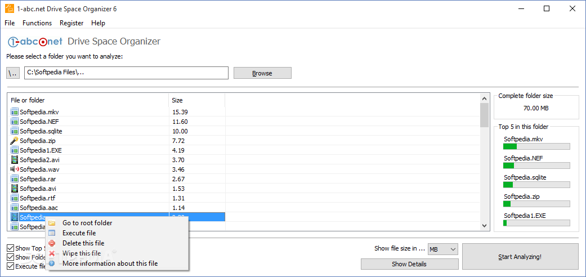Click the application icon in title bar
The height and width of the screenshot is (277, 586).
9,8
